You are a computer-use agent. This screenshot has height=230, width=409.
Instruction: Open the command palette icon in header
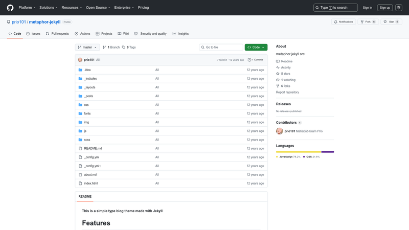click(x=399, y=8)
